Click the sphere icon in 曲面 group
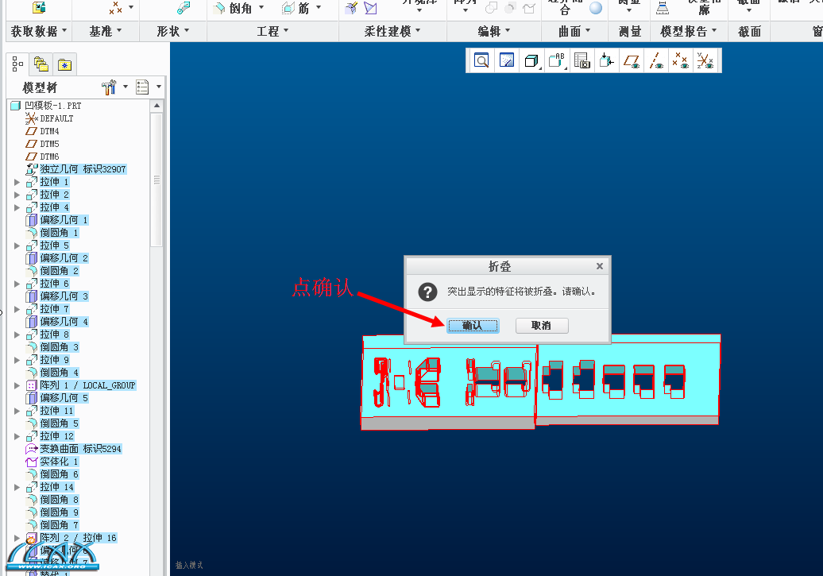Screen dimensions: 823x576 596,8
